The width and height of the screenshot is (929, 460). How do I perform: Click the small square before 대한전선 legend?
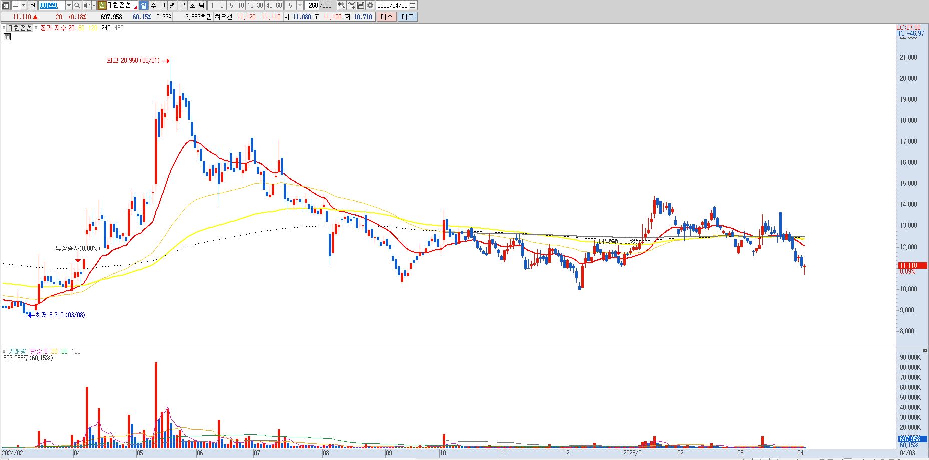(4, 28)
